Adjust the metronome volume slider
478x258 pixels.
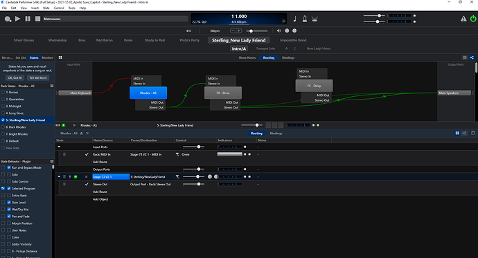(256, 30)
